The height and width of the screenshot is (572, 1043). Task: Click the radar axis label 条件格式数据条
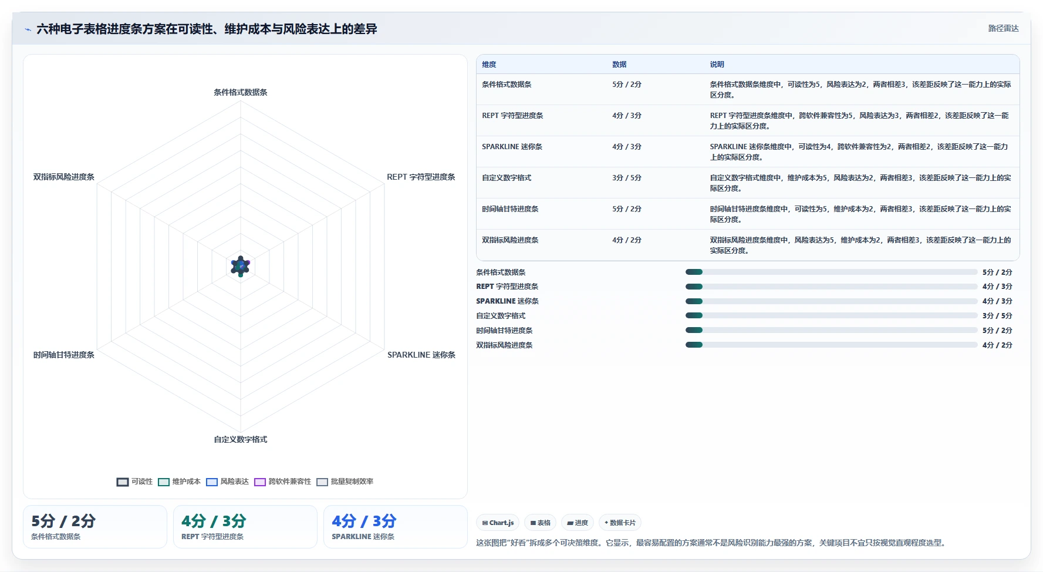tap(241, 92)
